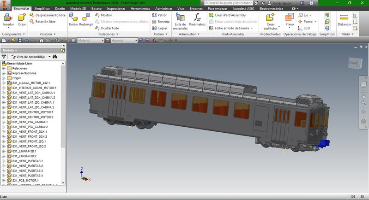Click the help search field
369x200 pixels.
click(228, 3)
